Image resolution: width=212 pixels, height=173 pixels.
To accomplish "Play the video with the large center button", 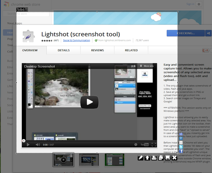I will 89,102.
